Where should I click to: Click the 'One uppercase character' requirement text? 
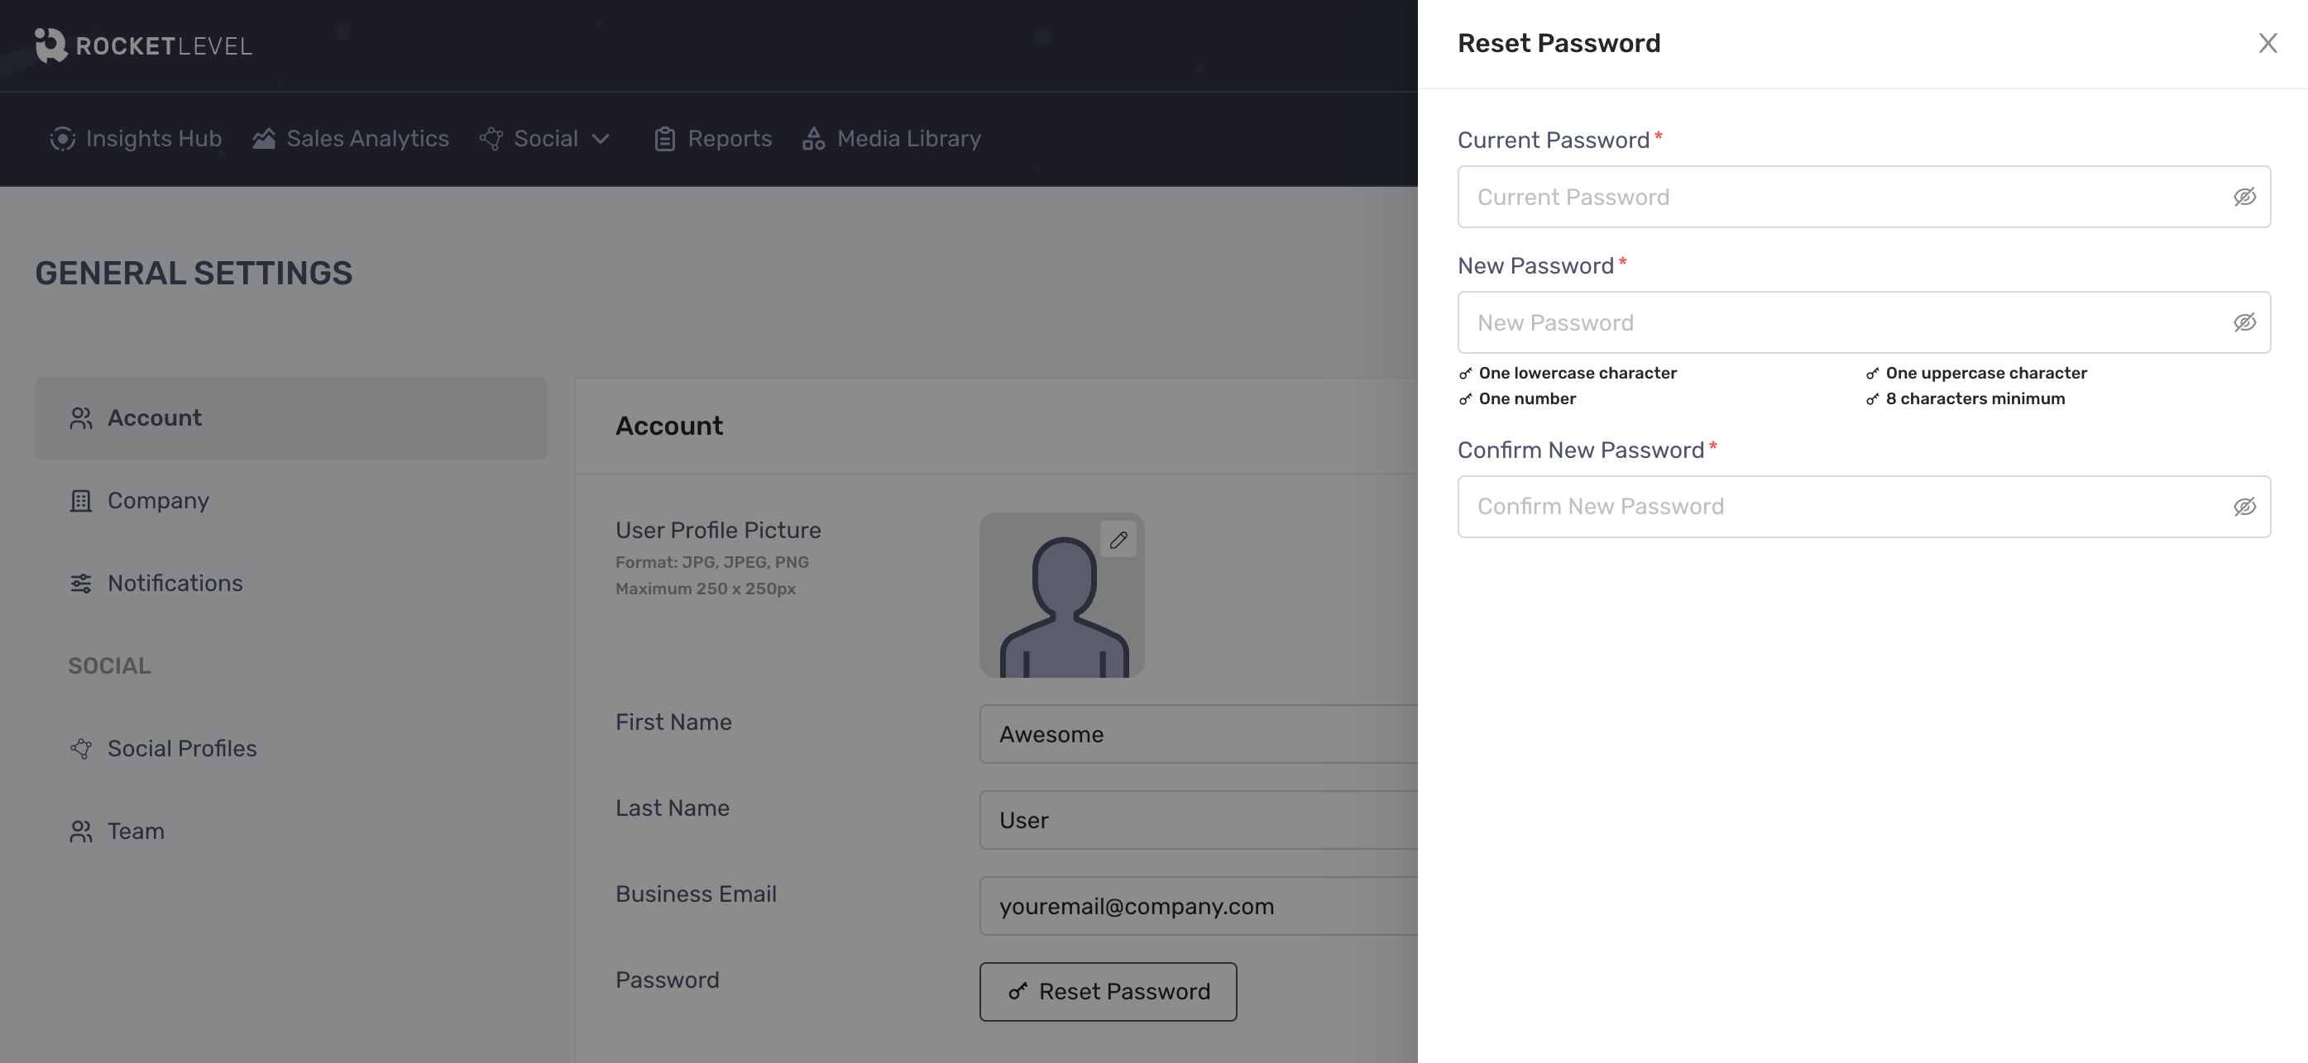coord(1986,374)
